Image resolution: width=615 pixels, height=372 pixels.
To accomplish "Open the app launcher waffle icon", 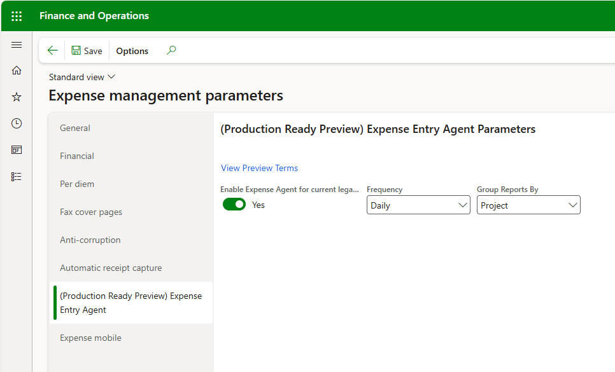I will [x=17, y=16].
